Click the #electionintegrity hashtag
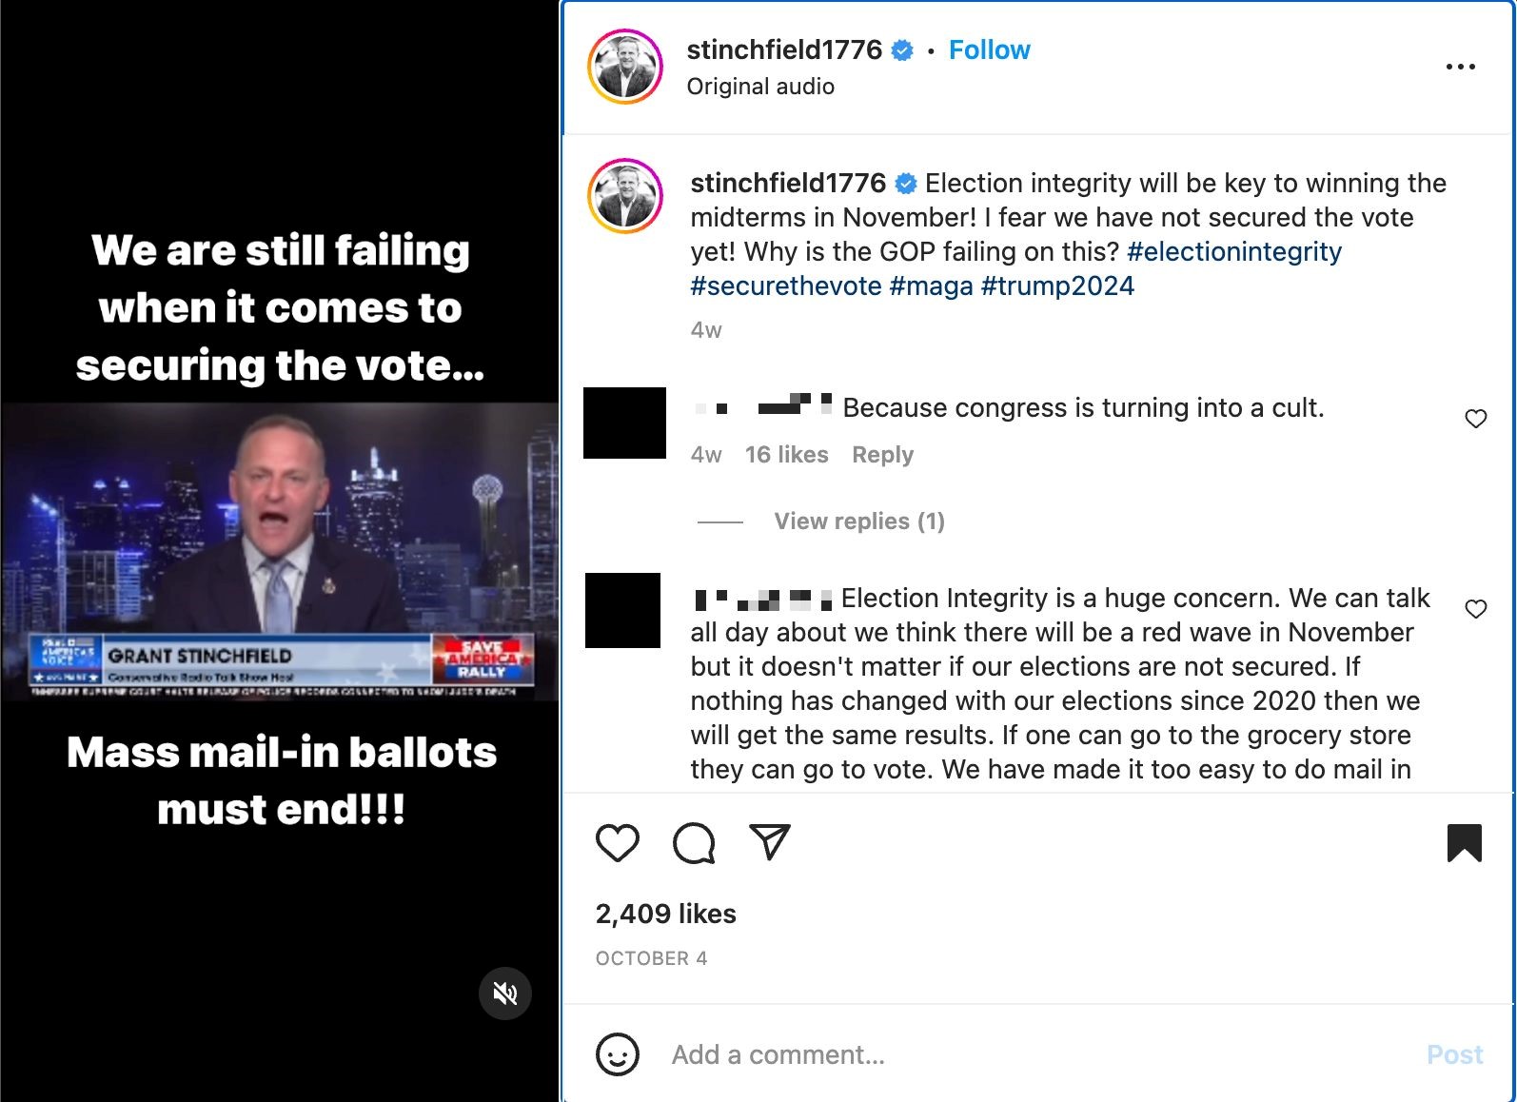The height and width of the screenshot is (1102, 1517). point(1233,252)
